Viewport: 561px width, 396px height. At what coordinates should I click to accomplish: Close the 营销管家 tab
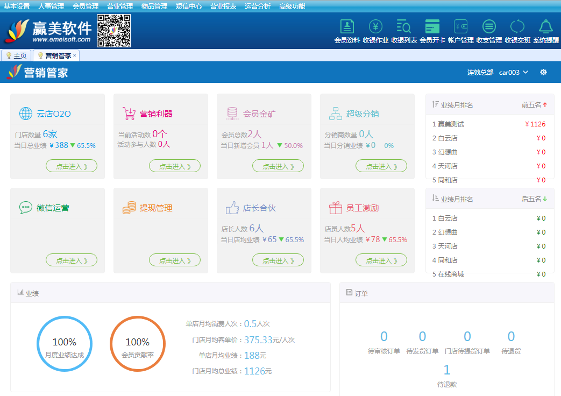(x=75, y=55)
